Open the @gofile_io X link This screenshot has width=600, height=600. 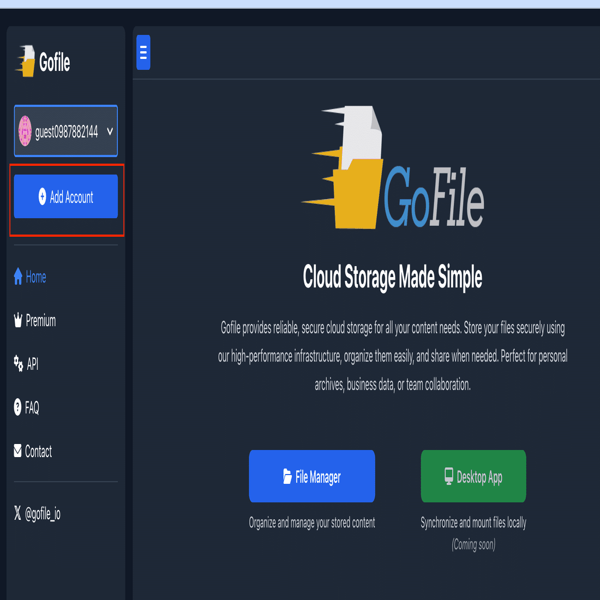point(37,513)
